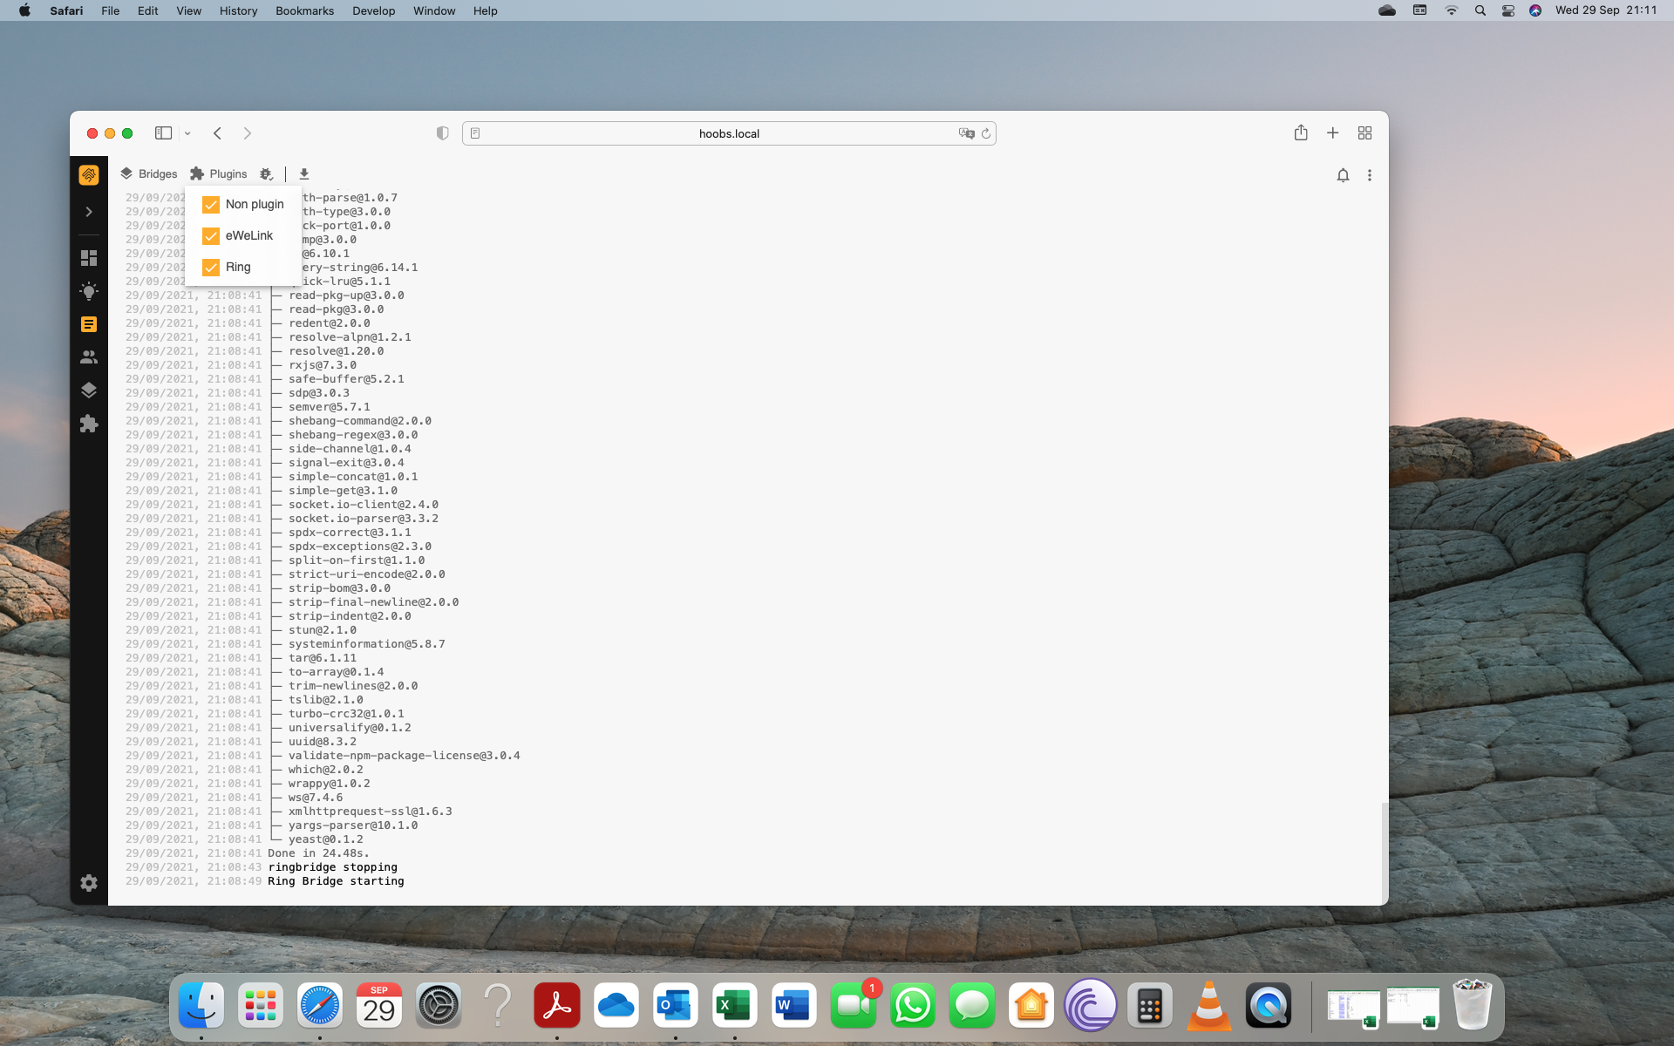This screenshot has width=1674, height=1046.
Task: Open Safari tab sidebar dropdown arrow
Action: pos(187,132)
